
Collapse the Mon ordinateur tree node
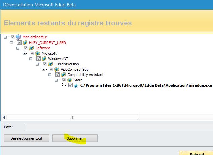coord(5,37)
